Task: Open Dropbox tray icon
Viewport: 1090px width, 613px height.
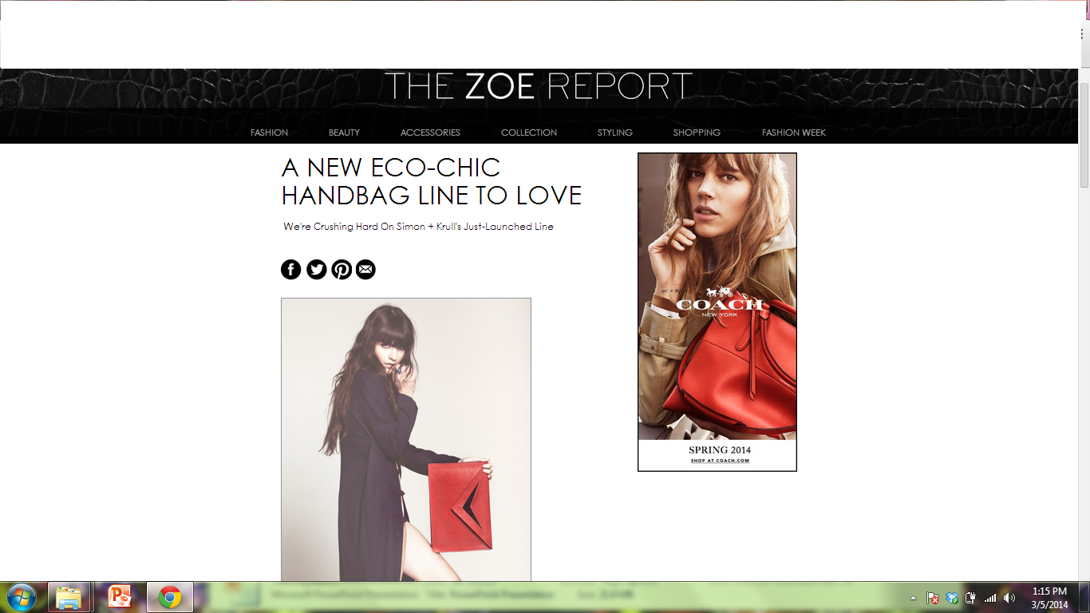Action: pos(952,598)
